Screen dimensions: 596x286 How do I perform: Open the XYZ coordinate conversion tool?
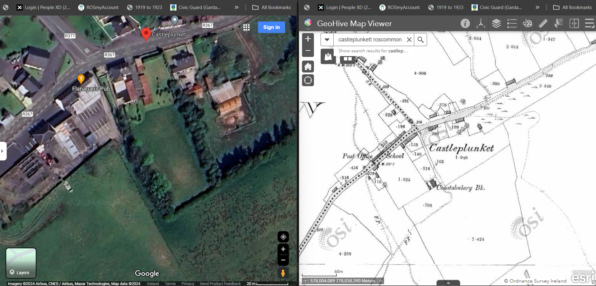pos(481,23)
